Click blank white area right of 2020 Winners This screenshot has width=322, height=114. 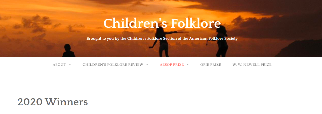(201, 102)
